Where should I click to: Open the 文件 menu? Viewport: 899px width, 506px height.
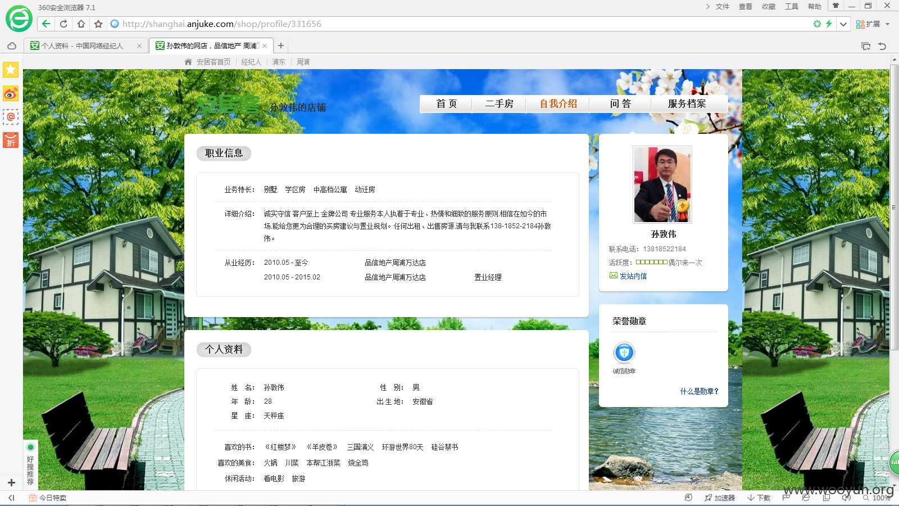723,6
